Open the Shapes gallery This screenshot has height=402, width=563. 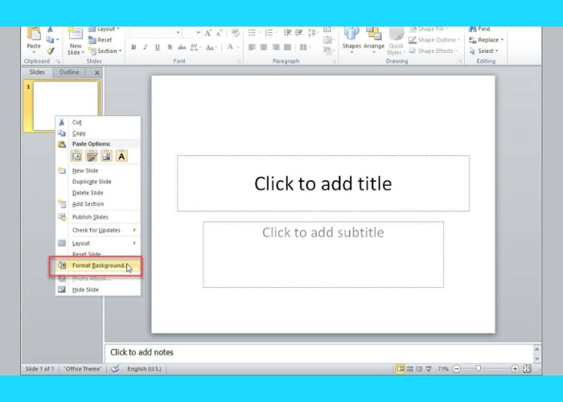click(x=351, y=40)
